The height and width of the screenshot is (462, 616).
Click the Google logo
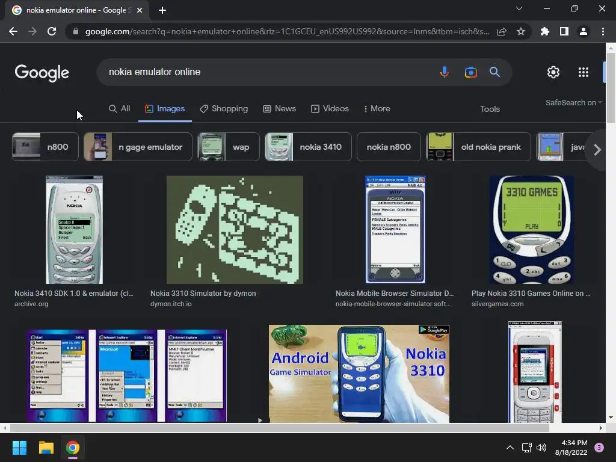(x=42, y=73)
